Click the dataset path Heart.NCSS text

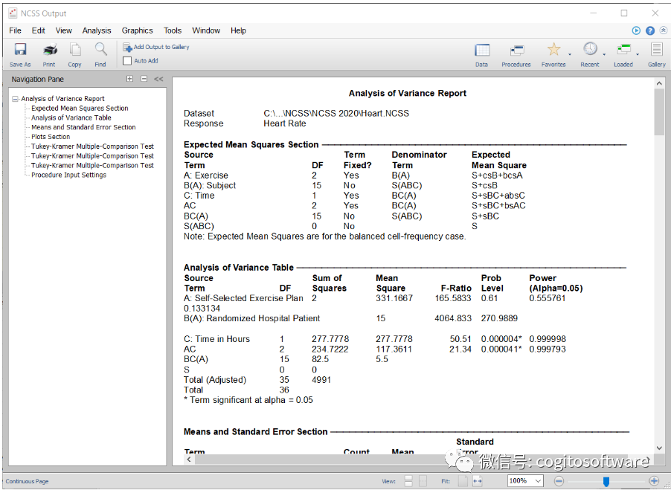tap(336, 113)
